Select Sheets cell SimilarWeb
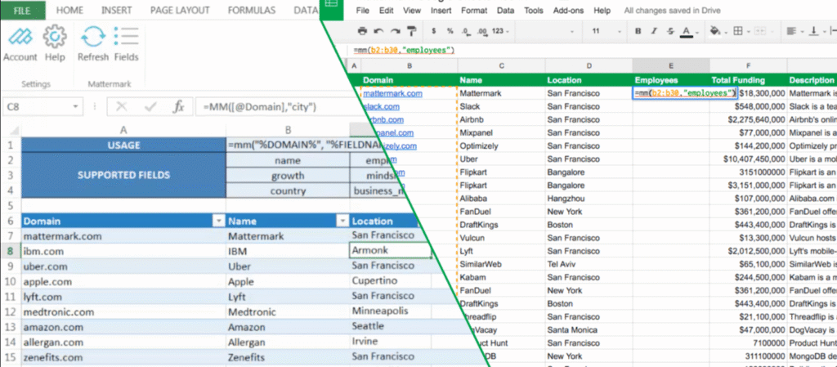Viewport: 837px width, 367px height. (501, 264)
